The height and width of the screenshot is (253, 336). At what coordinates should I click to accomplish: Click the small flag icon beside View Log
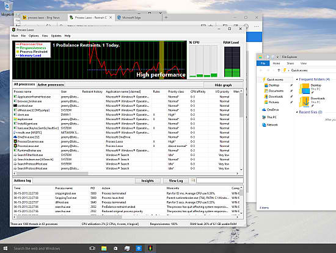pyautogui.click(x=193, y=180)
